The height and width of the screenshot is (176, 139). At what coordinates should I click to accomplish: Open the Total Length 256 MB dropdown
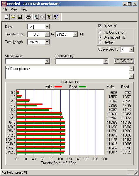(x=47, y=42)
